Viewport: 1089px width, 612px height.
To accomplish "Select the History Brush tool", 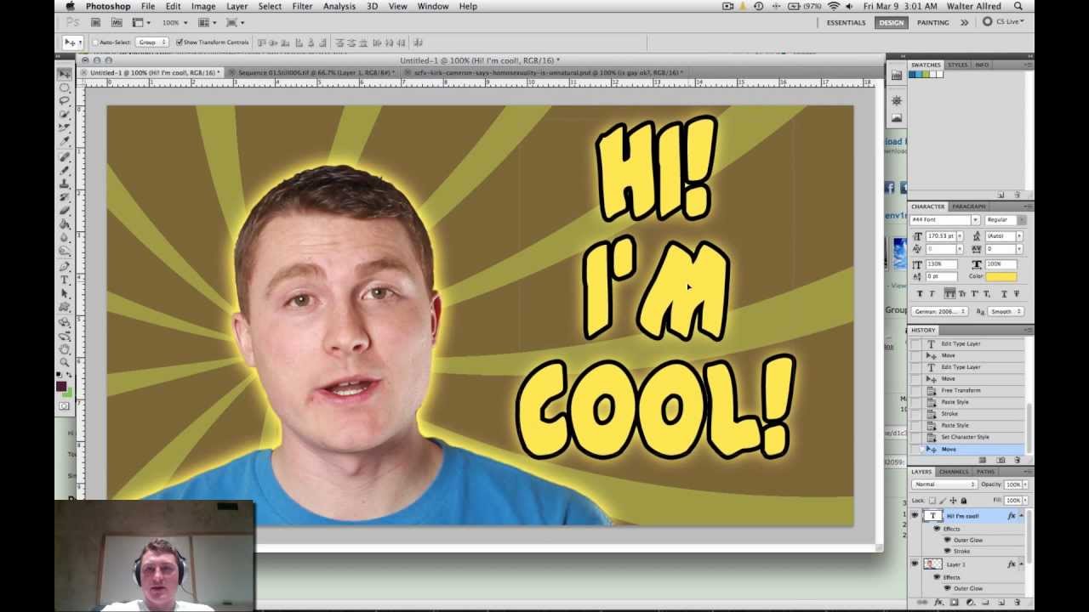I will (x=65, y=197).
